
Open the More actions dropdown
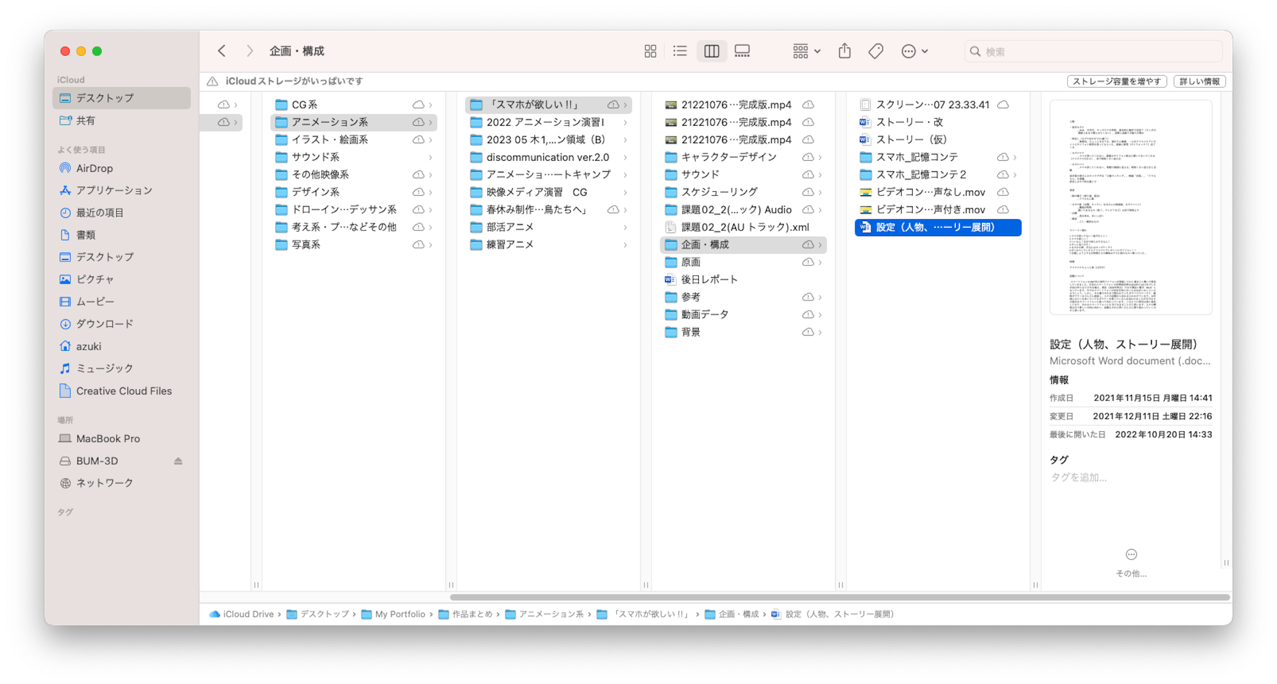(x=913, y=51)
